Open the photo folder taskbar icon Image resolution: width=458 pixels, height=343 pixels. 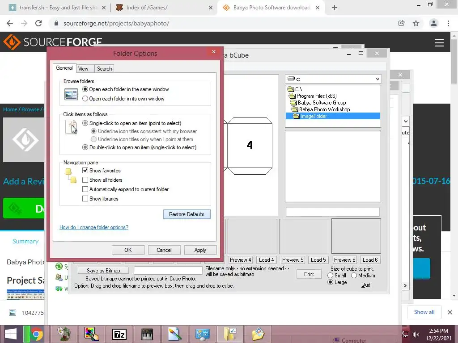tap(258, 334)
